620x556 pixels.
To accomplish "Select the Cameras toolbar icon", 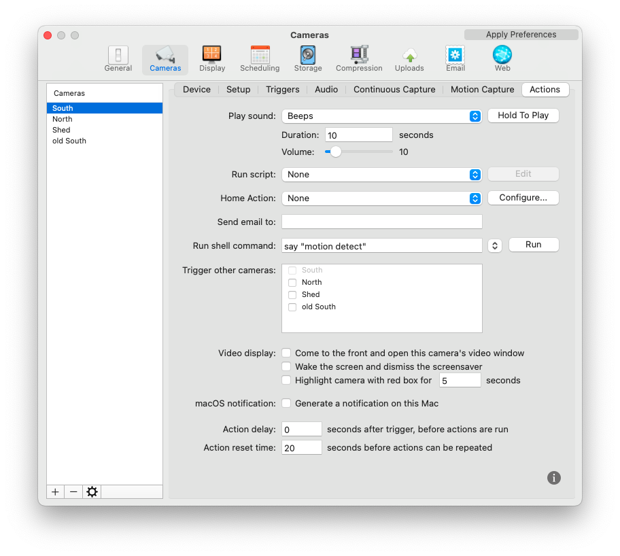I will 165,59.
